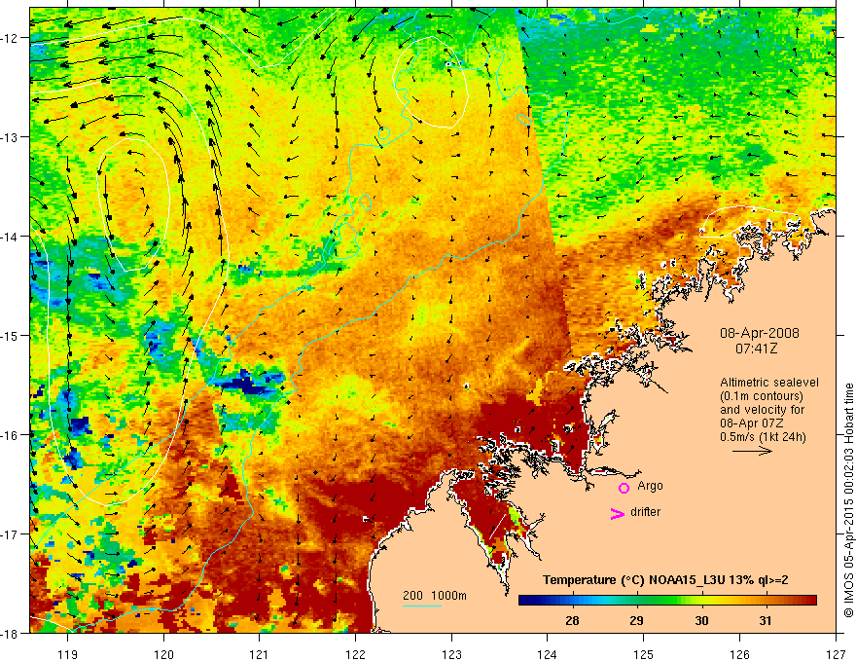Click the time text 07:41Z
856x662 pixels.
coord(756,349)
